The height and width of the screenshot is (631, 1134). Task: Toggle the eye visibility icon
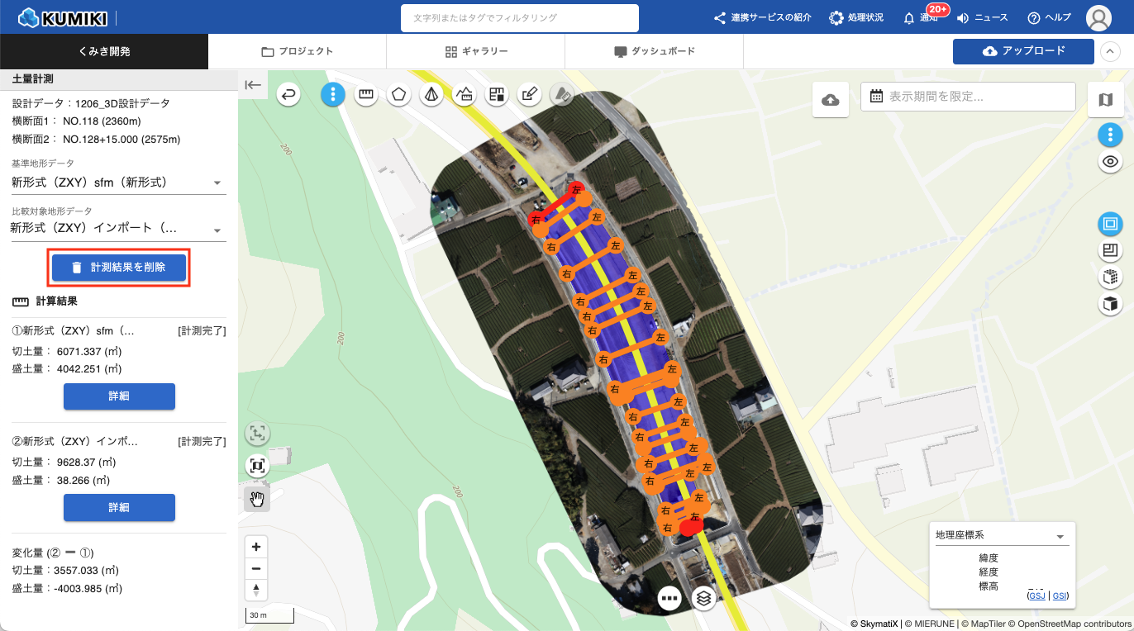(1110, 162)
